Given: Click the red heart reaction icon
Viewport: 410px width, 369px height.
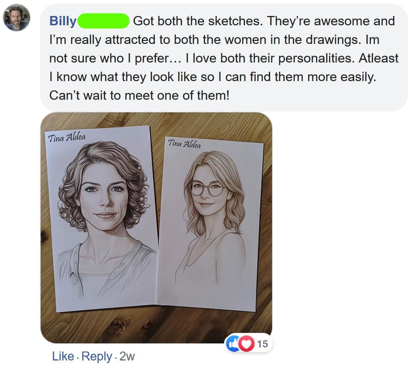Looking at the screenshot, I should point(245,344).
